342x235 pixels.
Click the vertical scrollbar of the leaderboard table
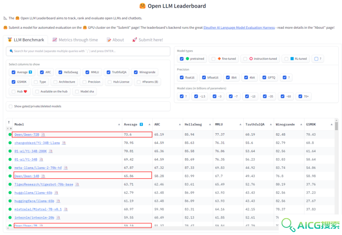pos(337,126)
